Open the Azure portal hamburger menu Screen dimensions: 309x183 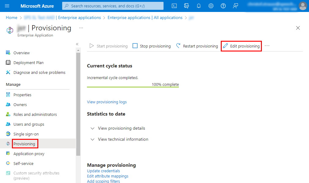click(x=7, y=6)
